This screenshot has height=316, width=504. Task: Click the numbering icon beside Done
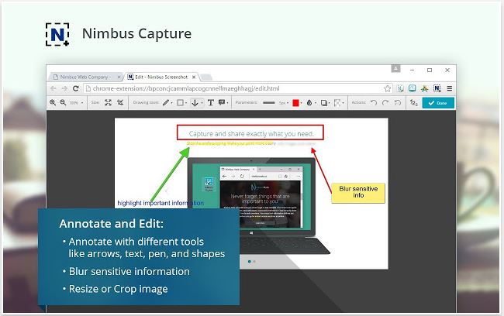click(414, 103)
